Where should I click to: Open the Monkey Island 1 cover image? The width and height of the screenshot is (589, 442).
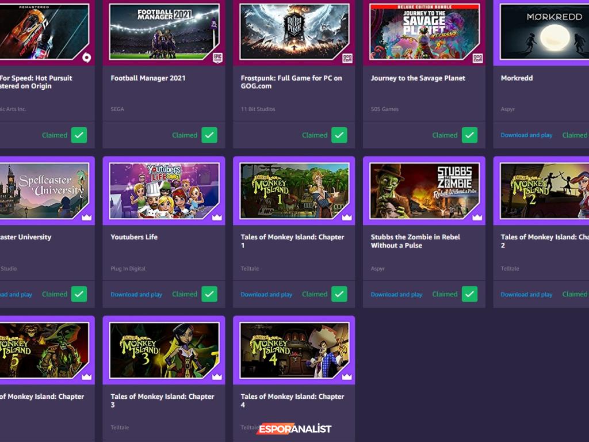click(294, 190)
